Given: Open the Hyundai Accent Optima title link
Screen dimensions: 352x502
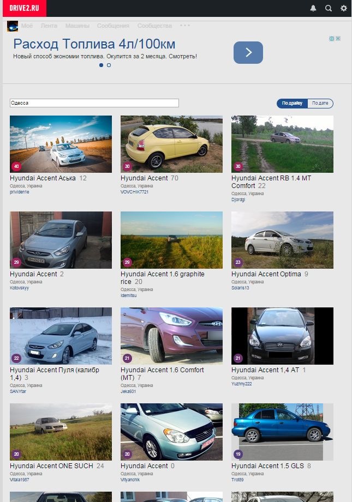Looking at the screenshot, I should [266, 274].
